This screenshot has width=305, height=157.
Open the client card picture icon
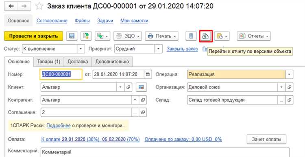[x=141, y=87]
